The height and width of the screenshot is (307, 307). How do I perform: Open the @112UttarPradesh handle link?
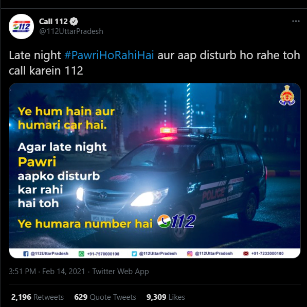[x=71, y=31]
